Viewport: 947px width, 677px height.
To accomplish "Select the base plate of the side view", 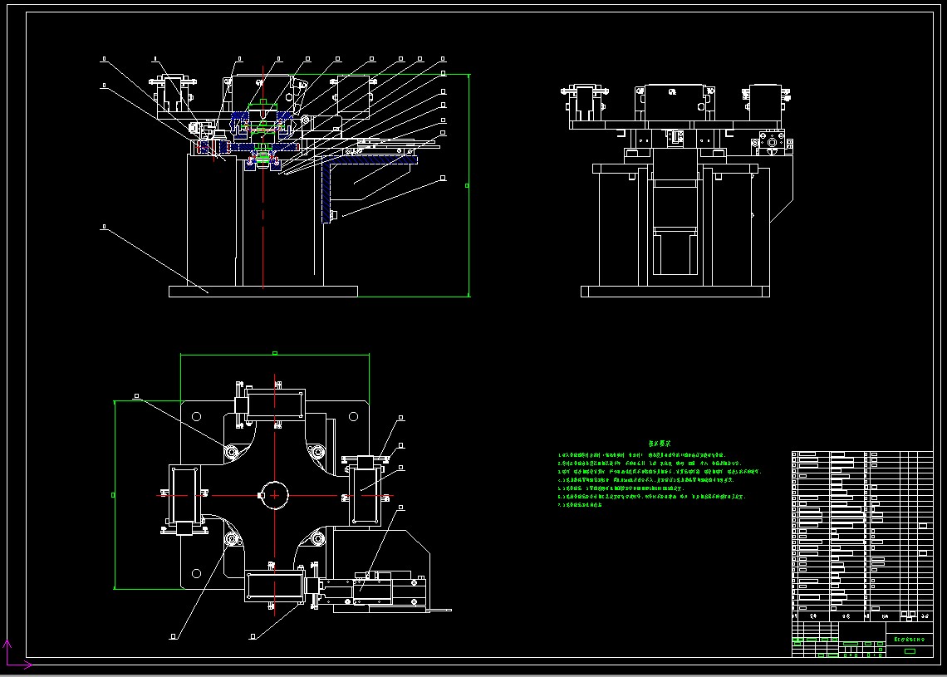I will 675,292.
